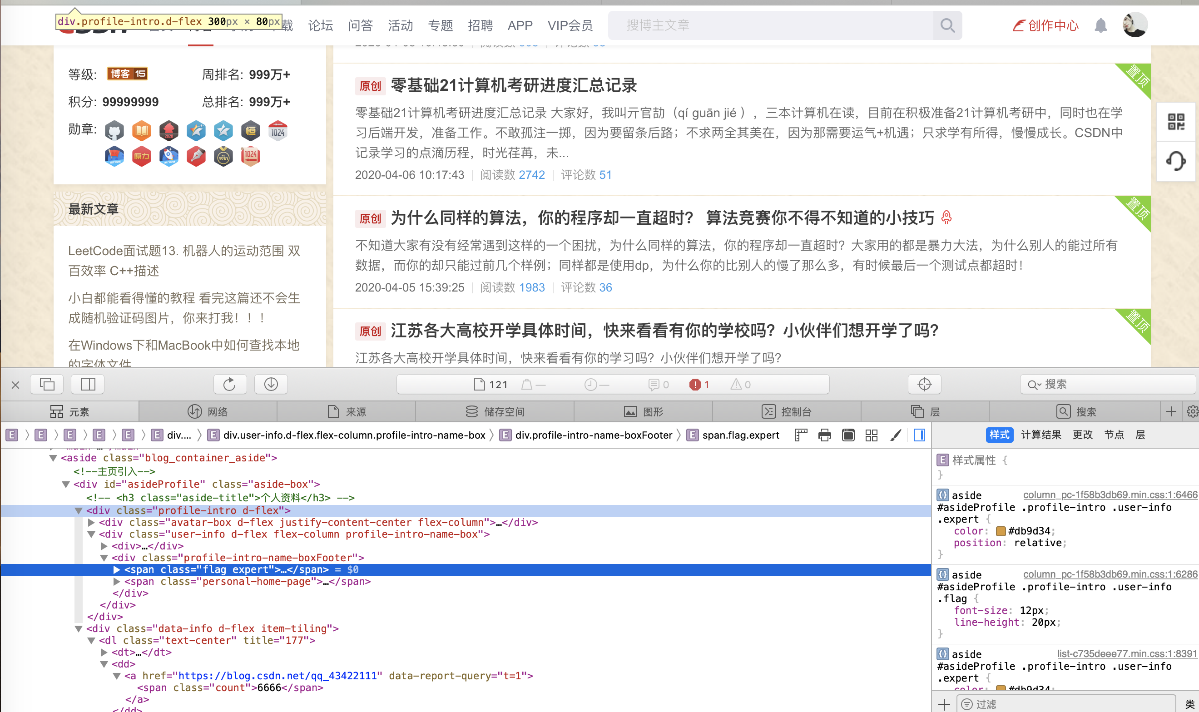The height and width of the screenshot is (712, 1199).
Task: Click the reload page icon in inspector
Action: 229,384
